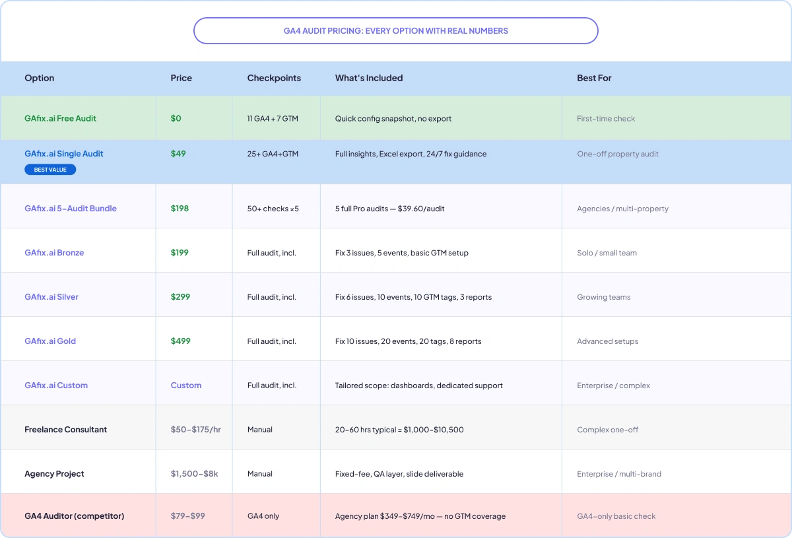Click GAfix.ai Custom option name
Screen dimensions: 792x538
(x=56, y=386)
